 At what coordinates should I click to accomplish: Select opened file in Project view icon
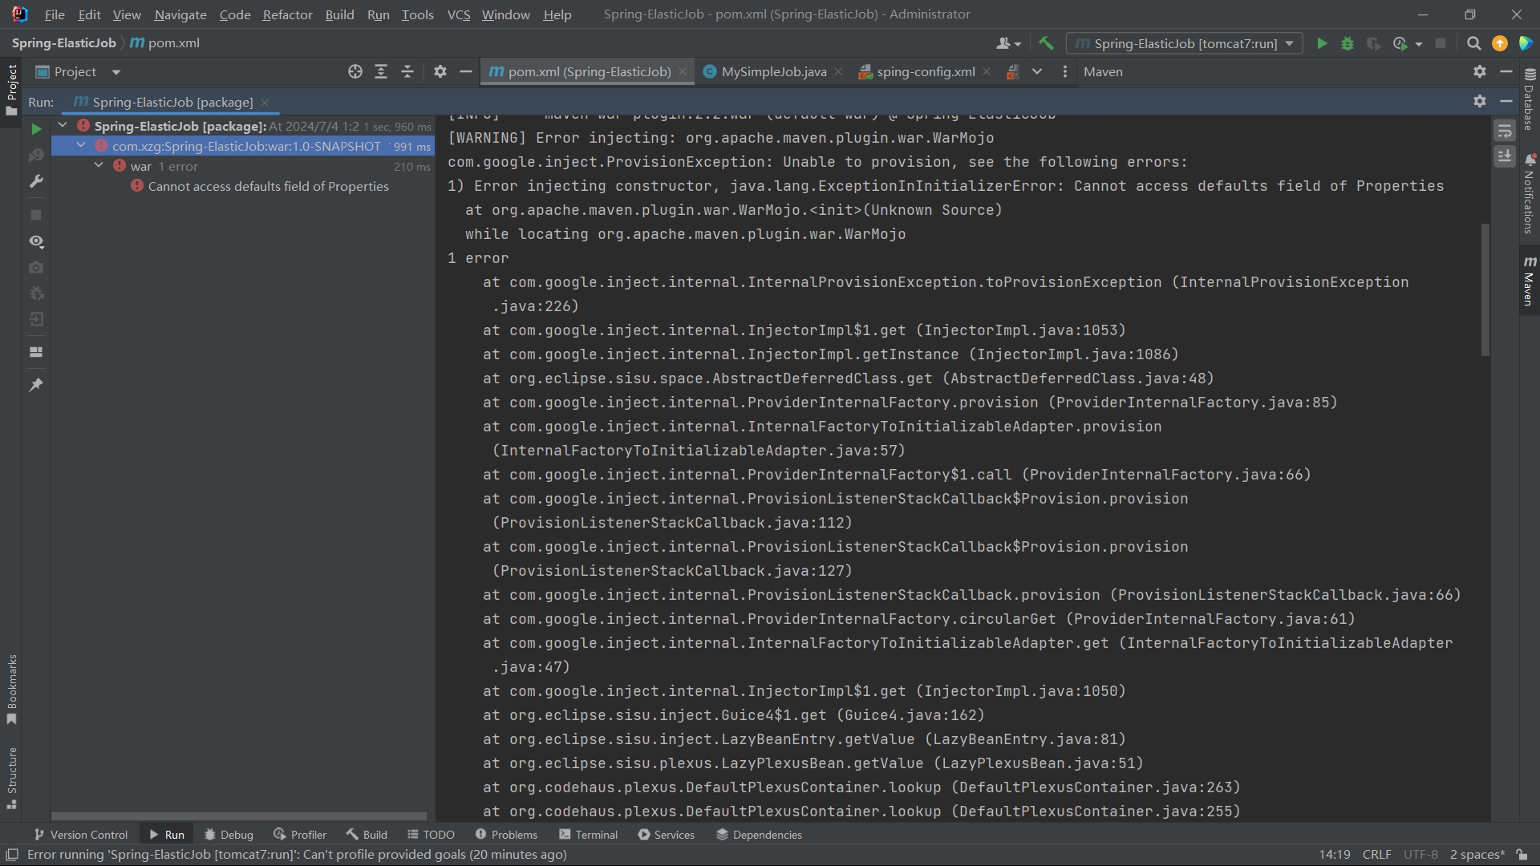(355, 71)
